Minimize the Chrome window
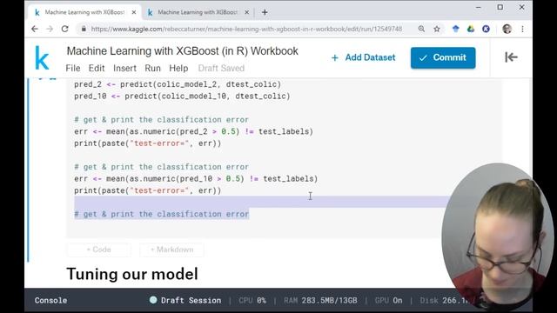The image size is (557, 313). 479,7
